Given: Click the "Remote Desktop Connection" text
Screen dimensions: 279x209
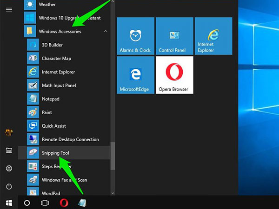Looking at the screenshot, I should 70,139.
